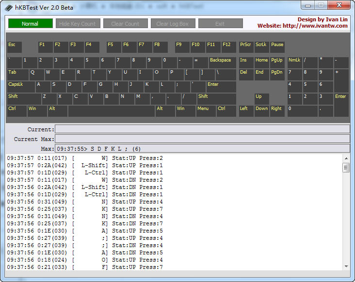
Task: Click the Backspace key tile
Action: pos(222,63)
